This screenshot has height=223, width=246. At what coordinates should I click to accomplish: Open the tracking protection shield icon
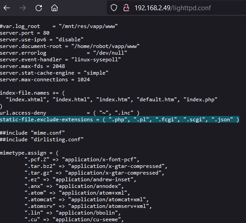point(114,8)
